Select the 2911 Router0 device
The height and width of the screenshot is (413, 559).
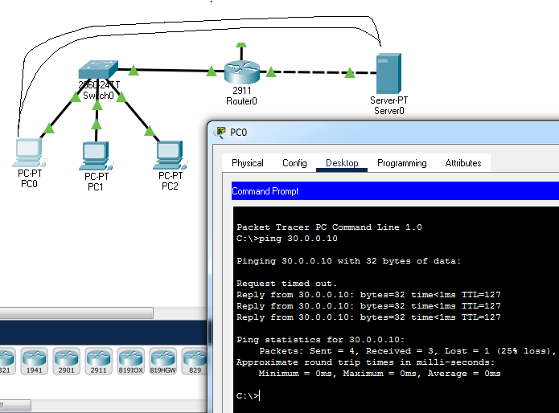pos(242,72)
